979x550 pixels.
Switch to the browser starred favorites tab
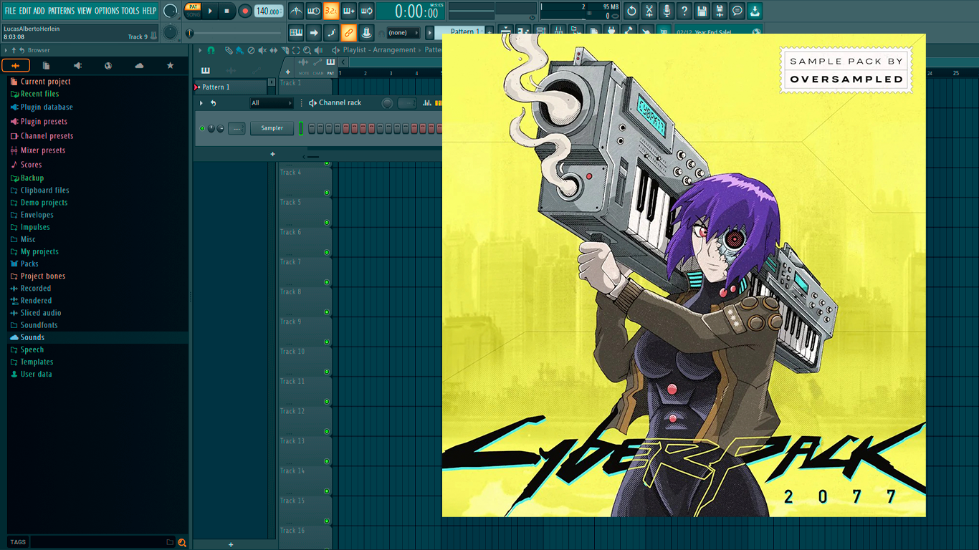click(x=170, y=65)
